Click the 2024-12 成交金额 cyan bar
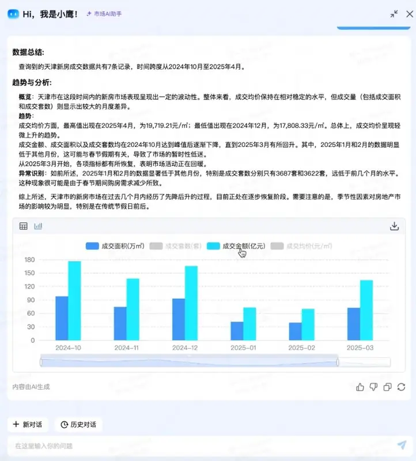 [191, 303]
